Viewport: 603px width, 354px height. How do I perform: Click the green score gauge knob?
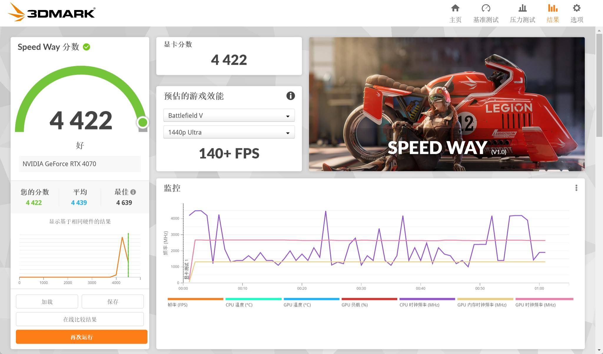click(143, 122)
